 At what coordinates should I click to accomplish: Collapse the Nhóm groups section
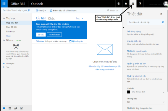point(4,40)
